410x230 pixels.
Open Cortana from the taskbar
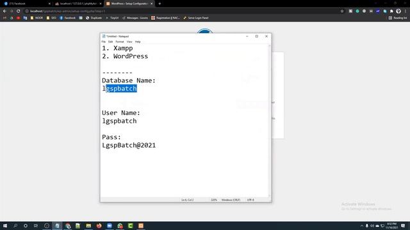coord(26,226)
